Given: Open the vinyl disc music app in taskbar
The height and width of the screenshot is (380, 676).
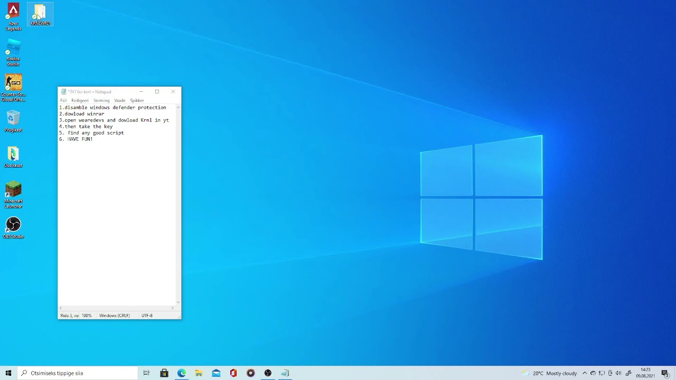Looking at the screenshot, I should 251,373.
